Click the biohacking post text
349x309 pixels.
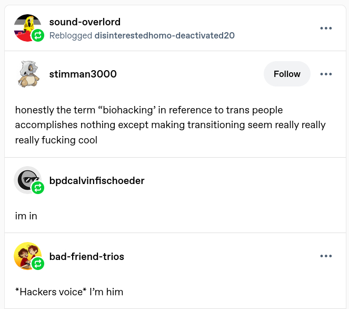point(170,125)
